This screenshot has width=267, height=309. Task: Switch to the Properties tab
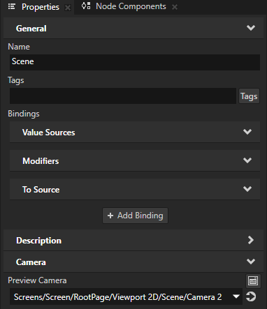40,7
